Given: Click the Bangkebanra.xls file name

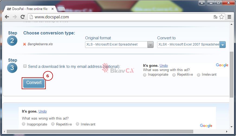Looking at the screenshot, I should click(x=40, y=44).
